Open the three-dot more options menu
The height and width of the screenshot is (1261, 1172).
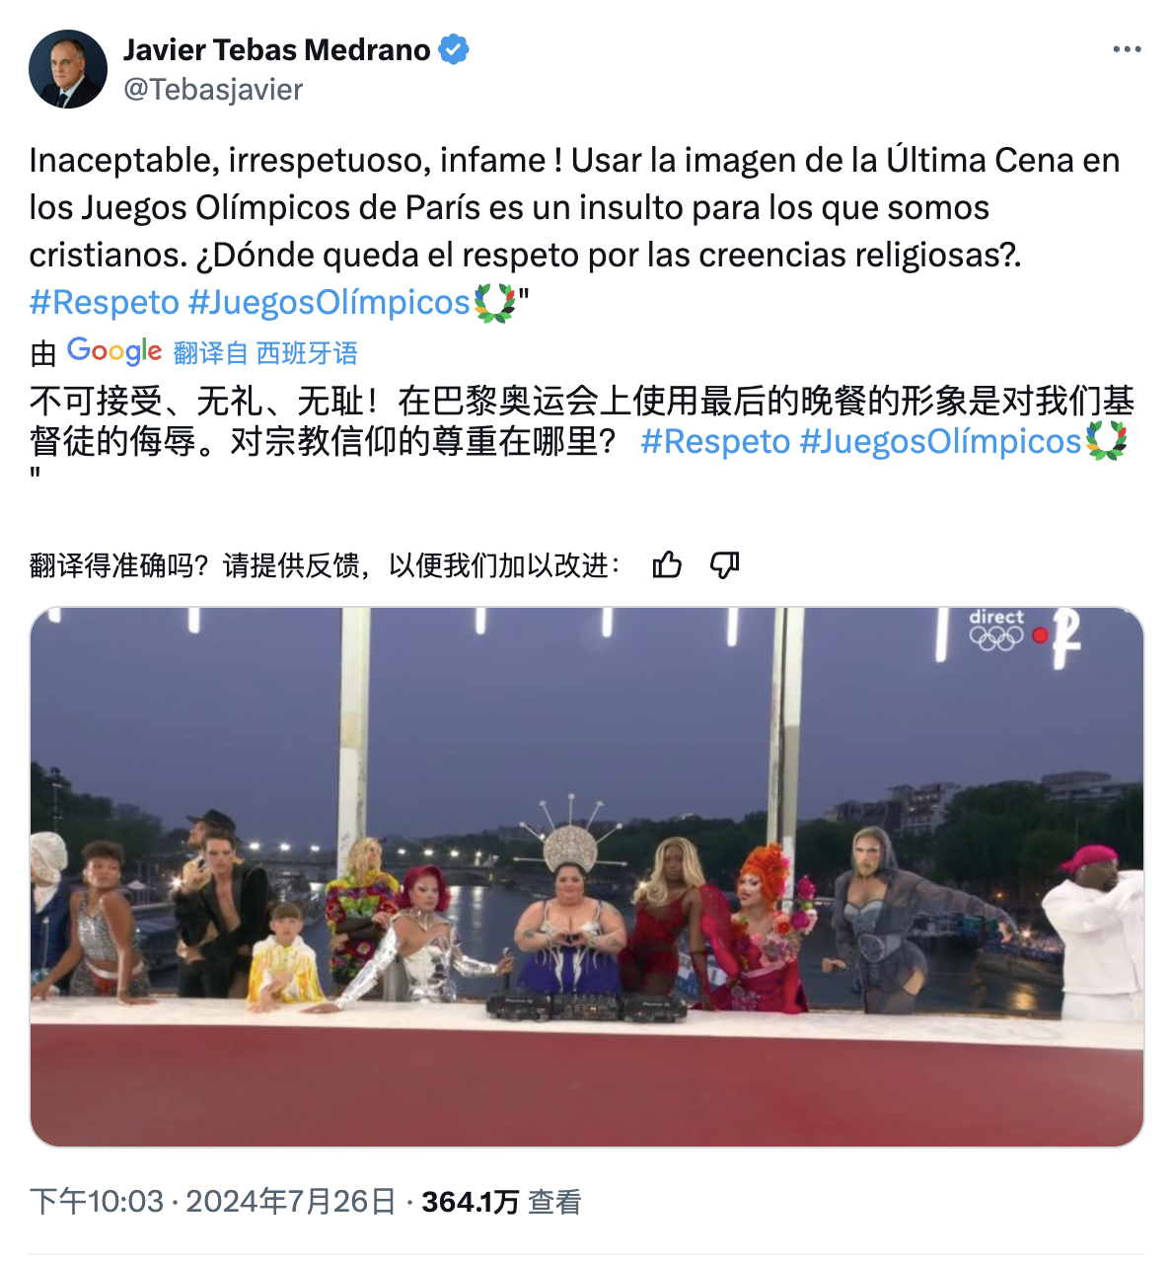(x=1127, y=49)
